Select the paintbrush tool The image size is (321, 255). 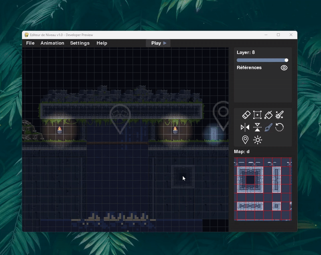point(268,127)
